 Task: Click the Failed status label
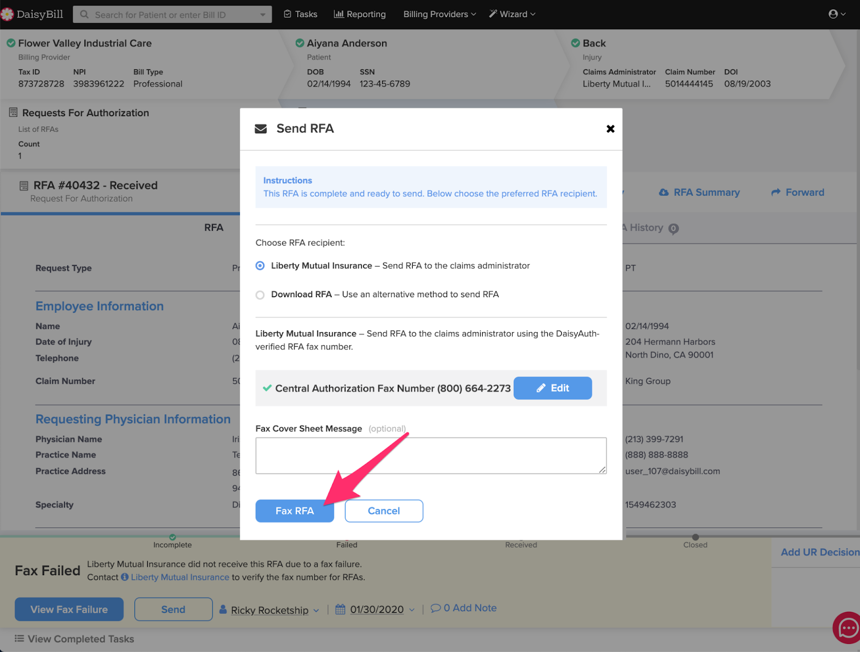[347, 545]
